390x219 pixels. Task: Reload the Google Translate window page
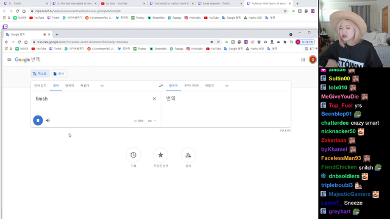[19, 42]
